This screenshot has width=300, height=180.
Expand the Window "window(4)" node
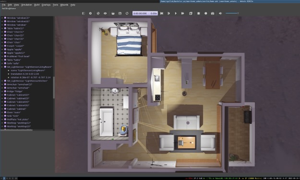click(x=2, y=22)
